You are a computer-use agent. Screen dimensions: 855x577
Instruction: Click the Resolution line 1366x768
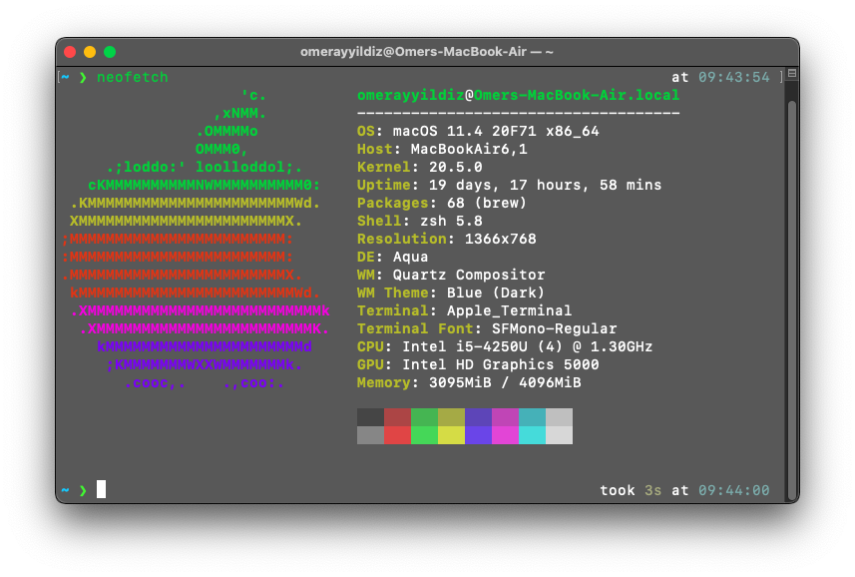point(447,239)
